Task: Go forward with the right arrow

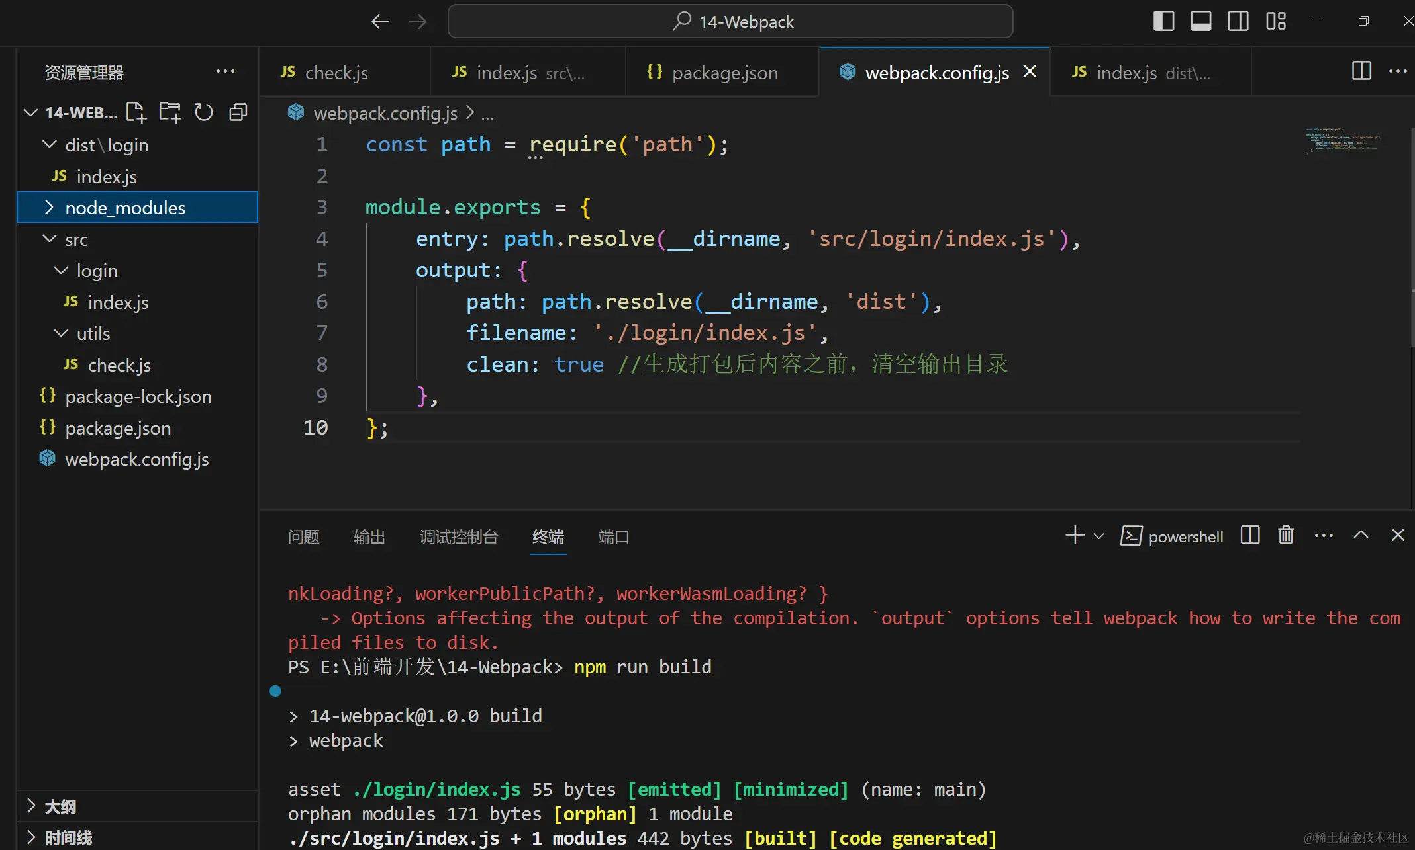Action: tap(418, 22)
